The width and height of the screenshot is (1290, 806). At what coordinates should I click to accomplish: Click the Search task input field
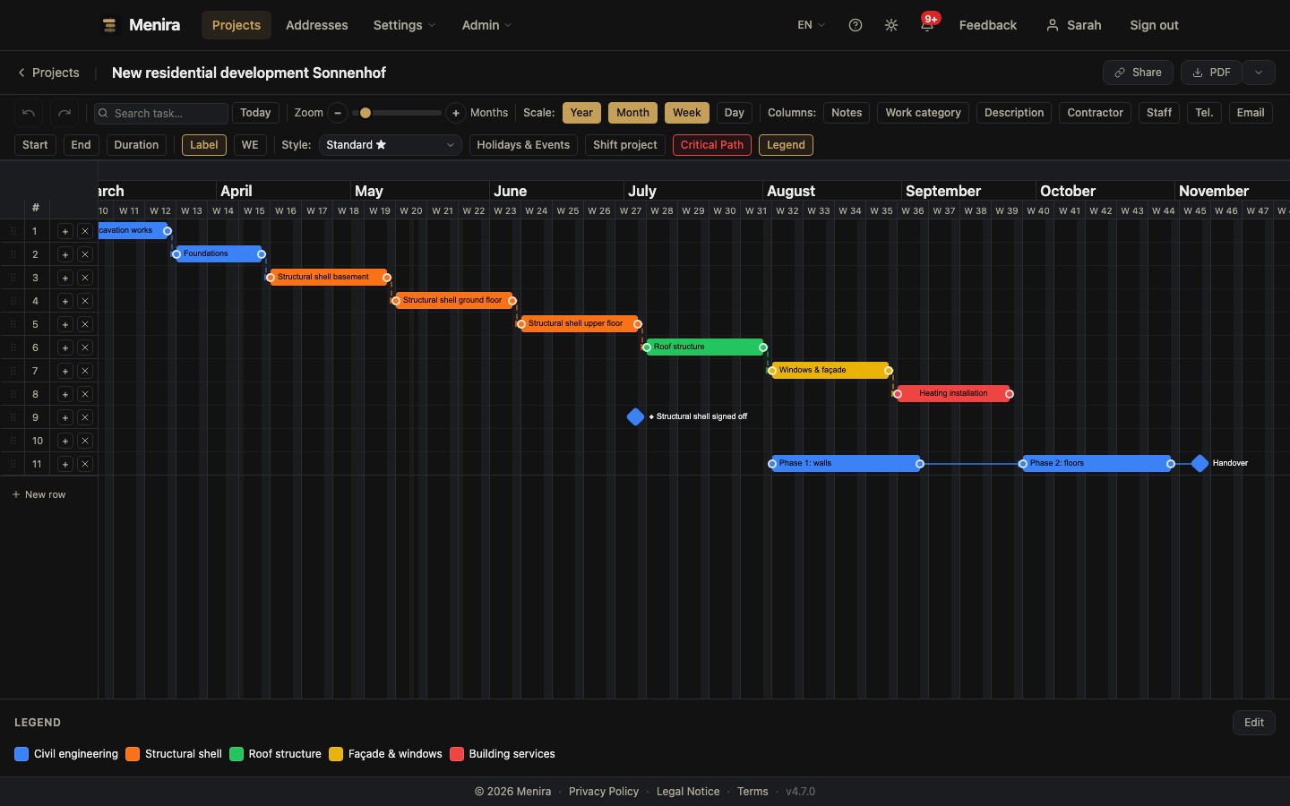pos(161,113)
